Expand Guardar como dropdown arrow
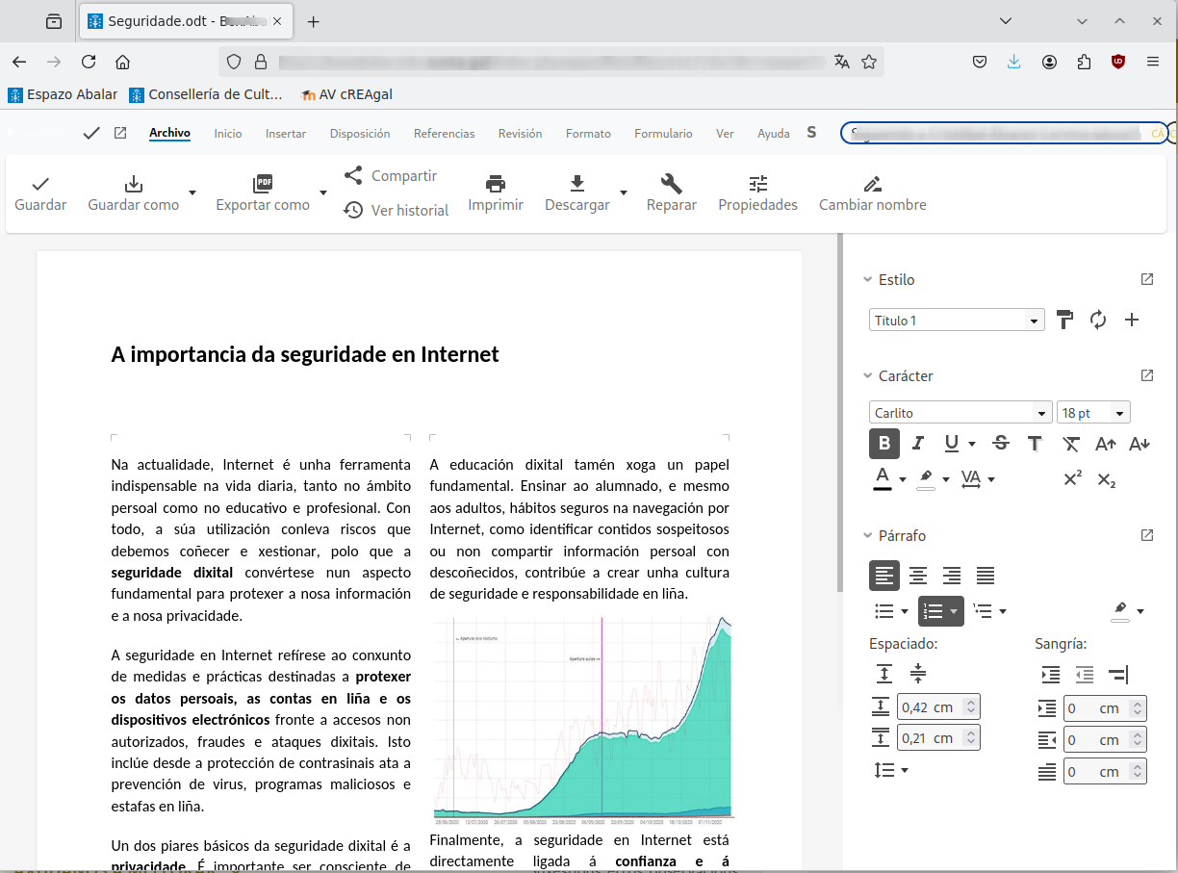 (192, 193)
